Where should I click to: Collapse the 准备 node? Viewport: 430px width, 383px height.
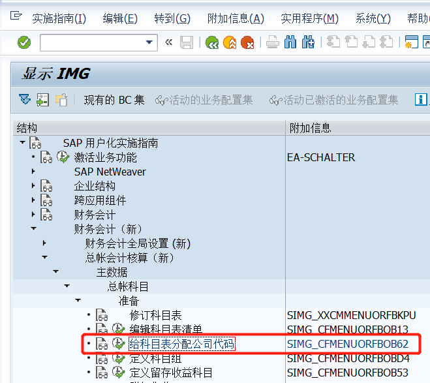point(78,300)
